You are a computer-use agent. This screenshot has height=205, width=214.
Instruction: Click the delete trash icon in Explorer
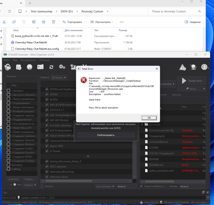coord(54,22)
